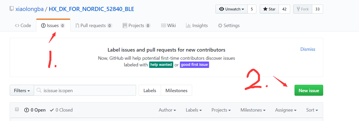Image resolution: width=359 pixels, height=121 pixels.
Task: Open the Insights graph tab
Action: click(x=197, y=26)
